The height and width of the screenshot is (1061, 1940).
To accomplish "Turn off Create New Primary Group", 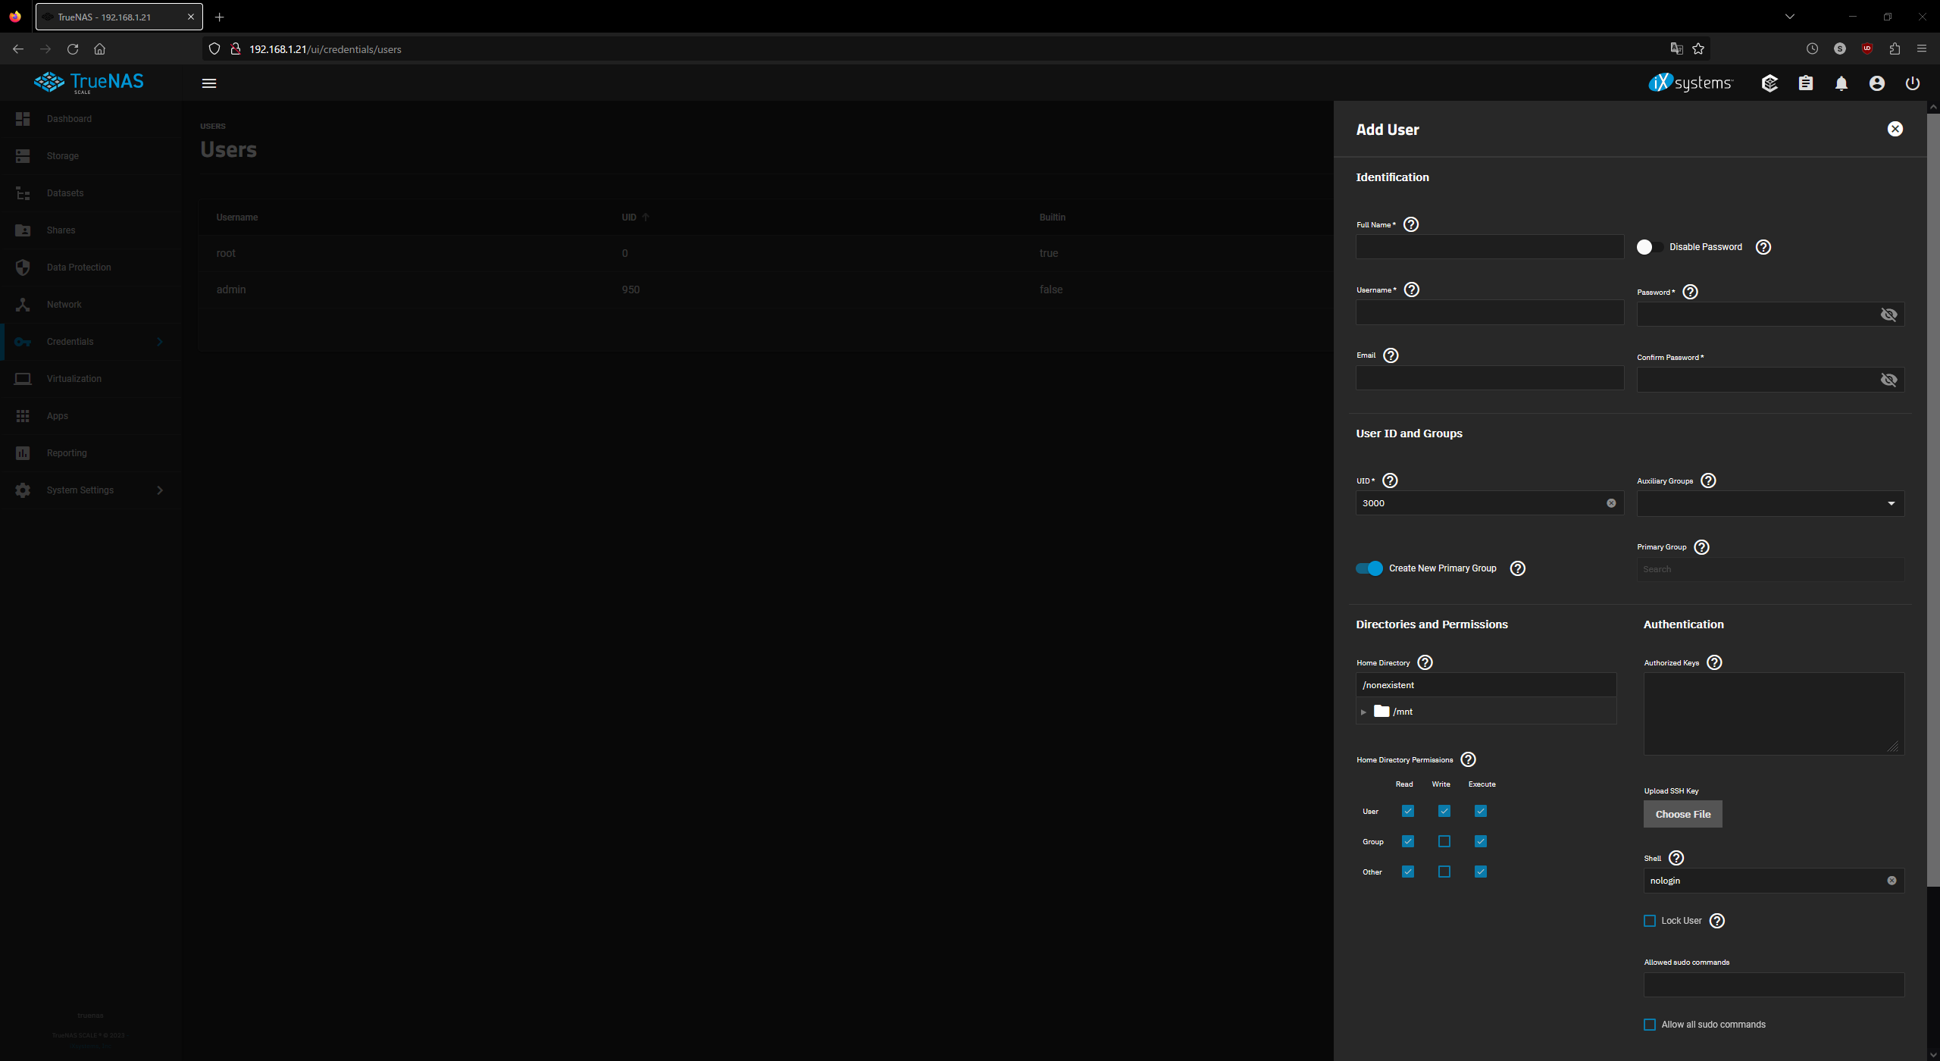I will click(x=1368, y=568).
